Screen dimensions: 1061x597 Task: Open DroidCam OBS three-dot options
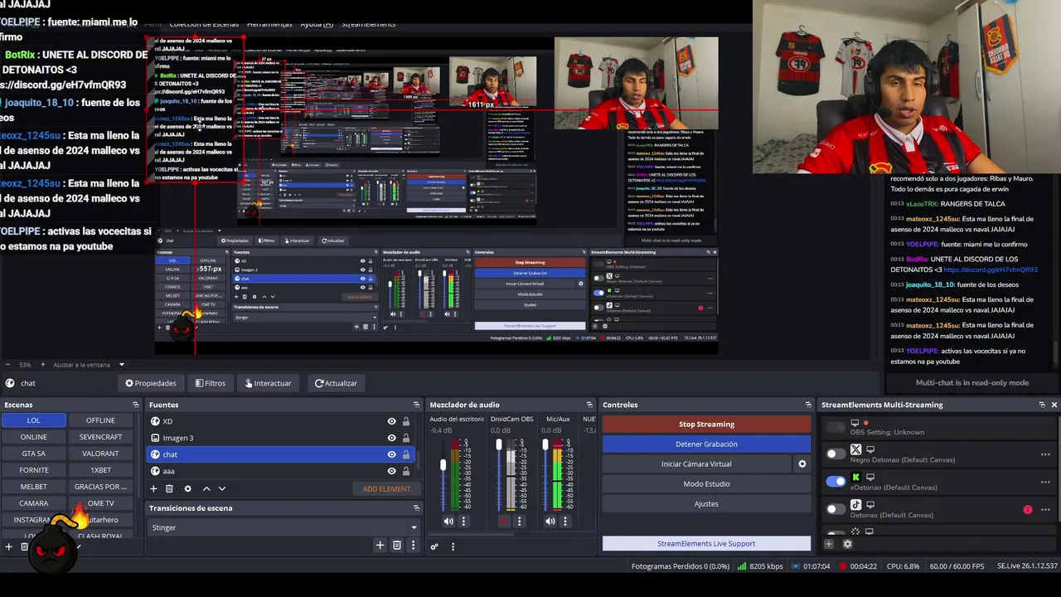[519, 522]
